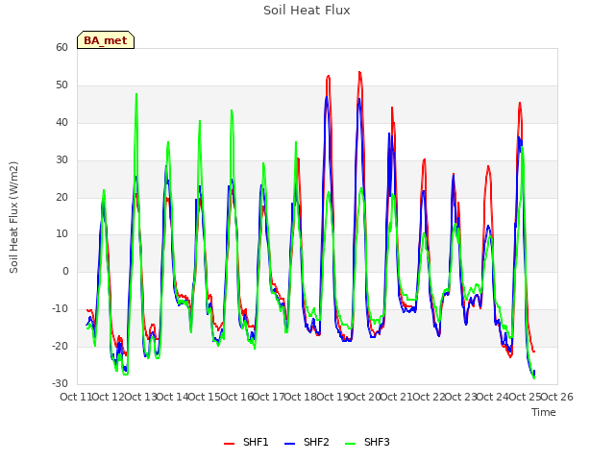Click the 'Oct 18' x-axis tick label
Screen dimensions: 615x461
301,397
